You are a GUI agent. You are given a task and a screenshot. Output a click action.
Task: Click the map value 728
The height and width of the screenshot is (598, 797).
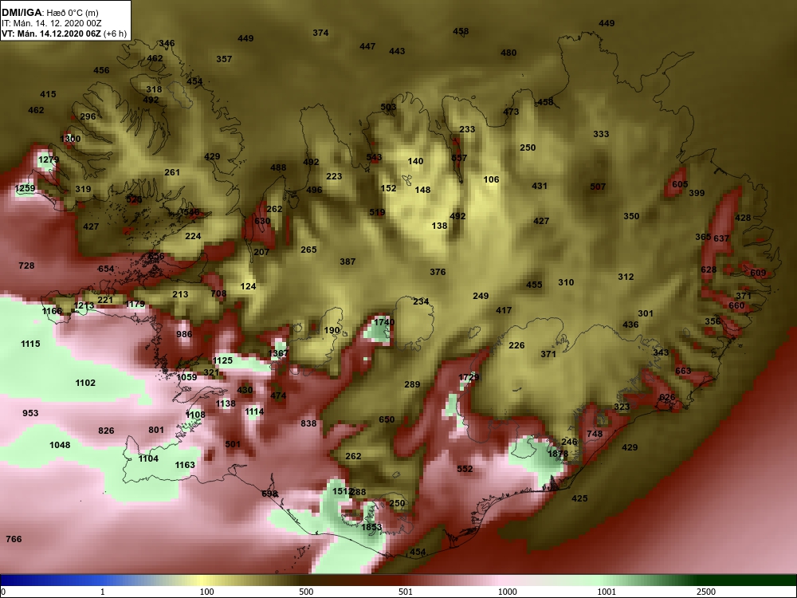26,266
